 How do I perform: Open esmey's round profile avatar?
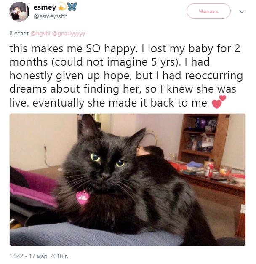tap(19, 12)
